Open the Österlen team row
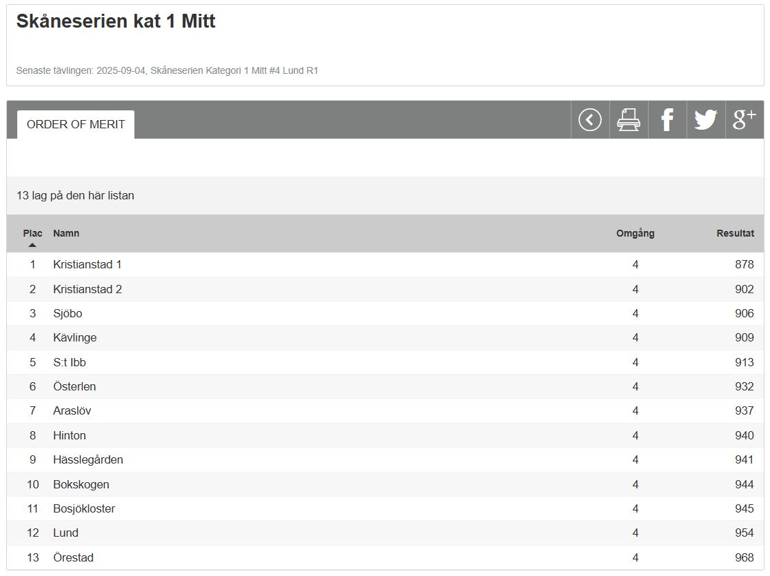 74,386
